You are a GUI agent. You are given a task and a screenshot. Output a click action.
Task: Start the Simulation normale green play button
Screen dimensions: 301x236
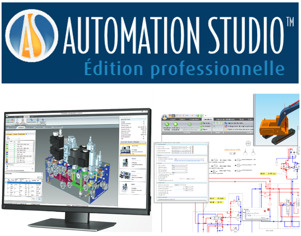tap(167, 124)
